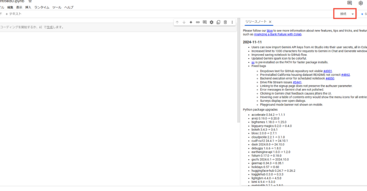Move cell down with the down arrow
The image size is (367, 191).
pos(184,22)
